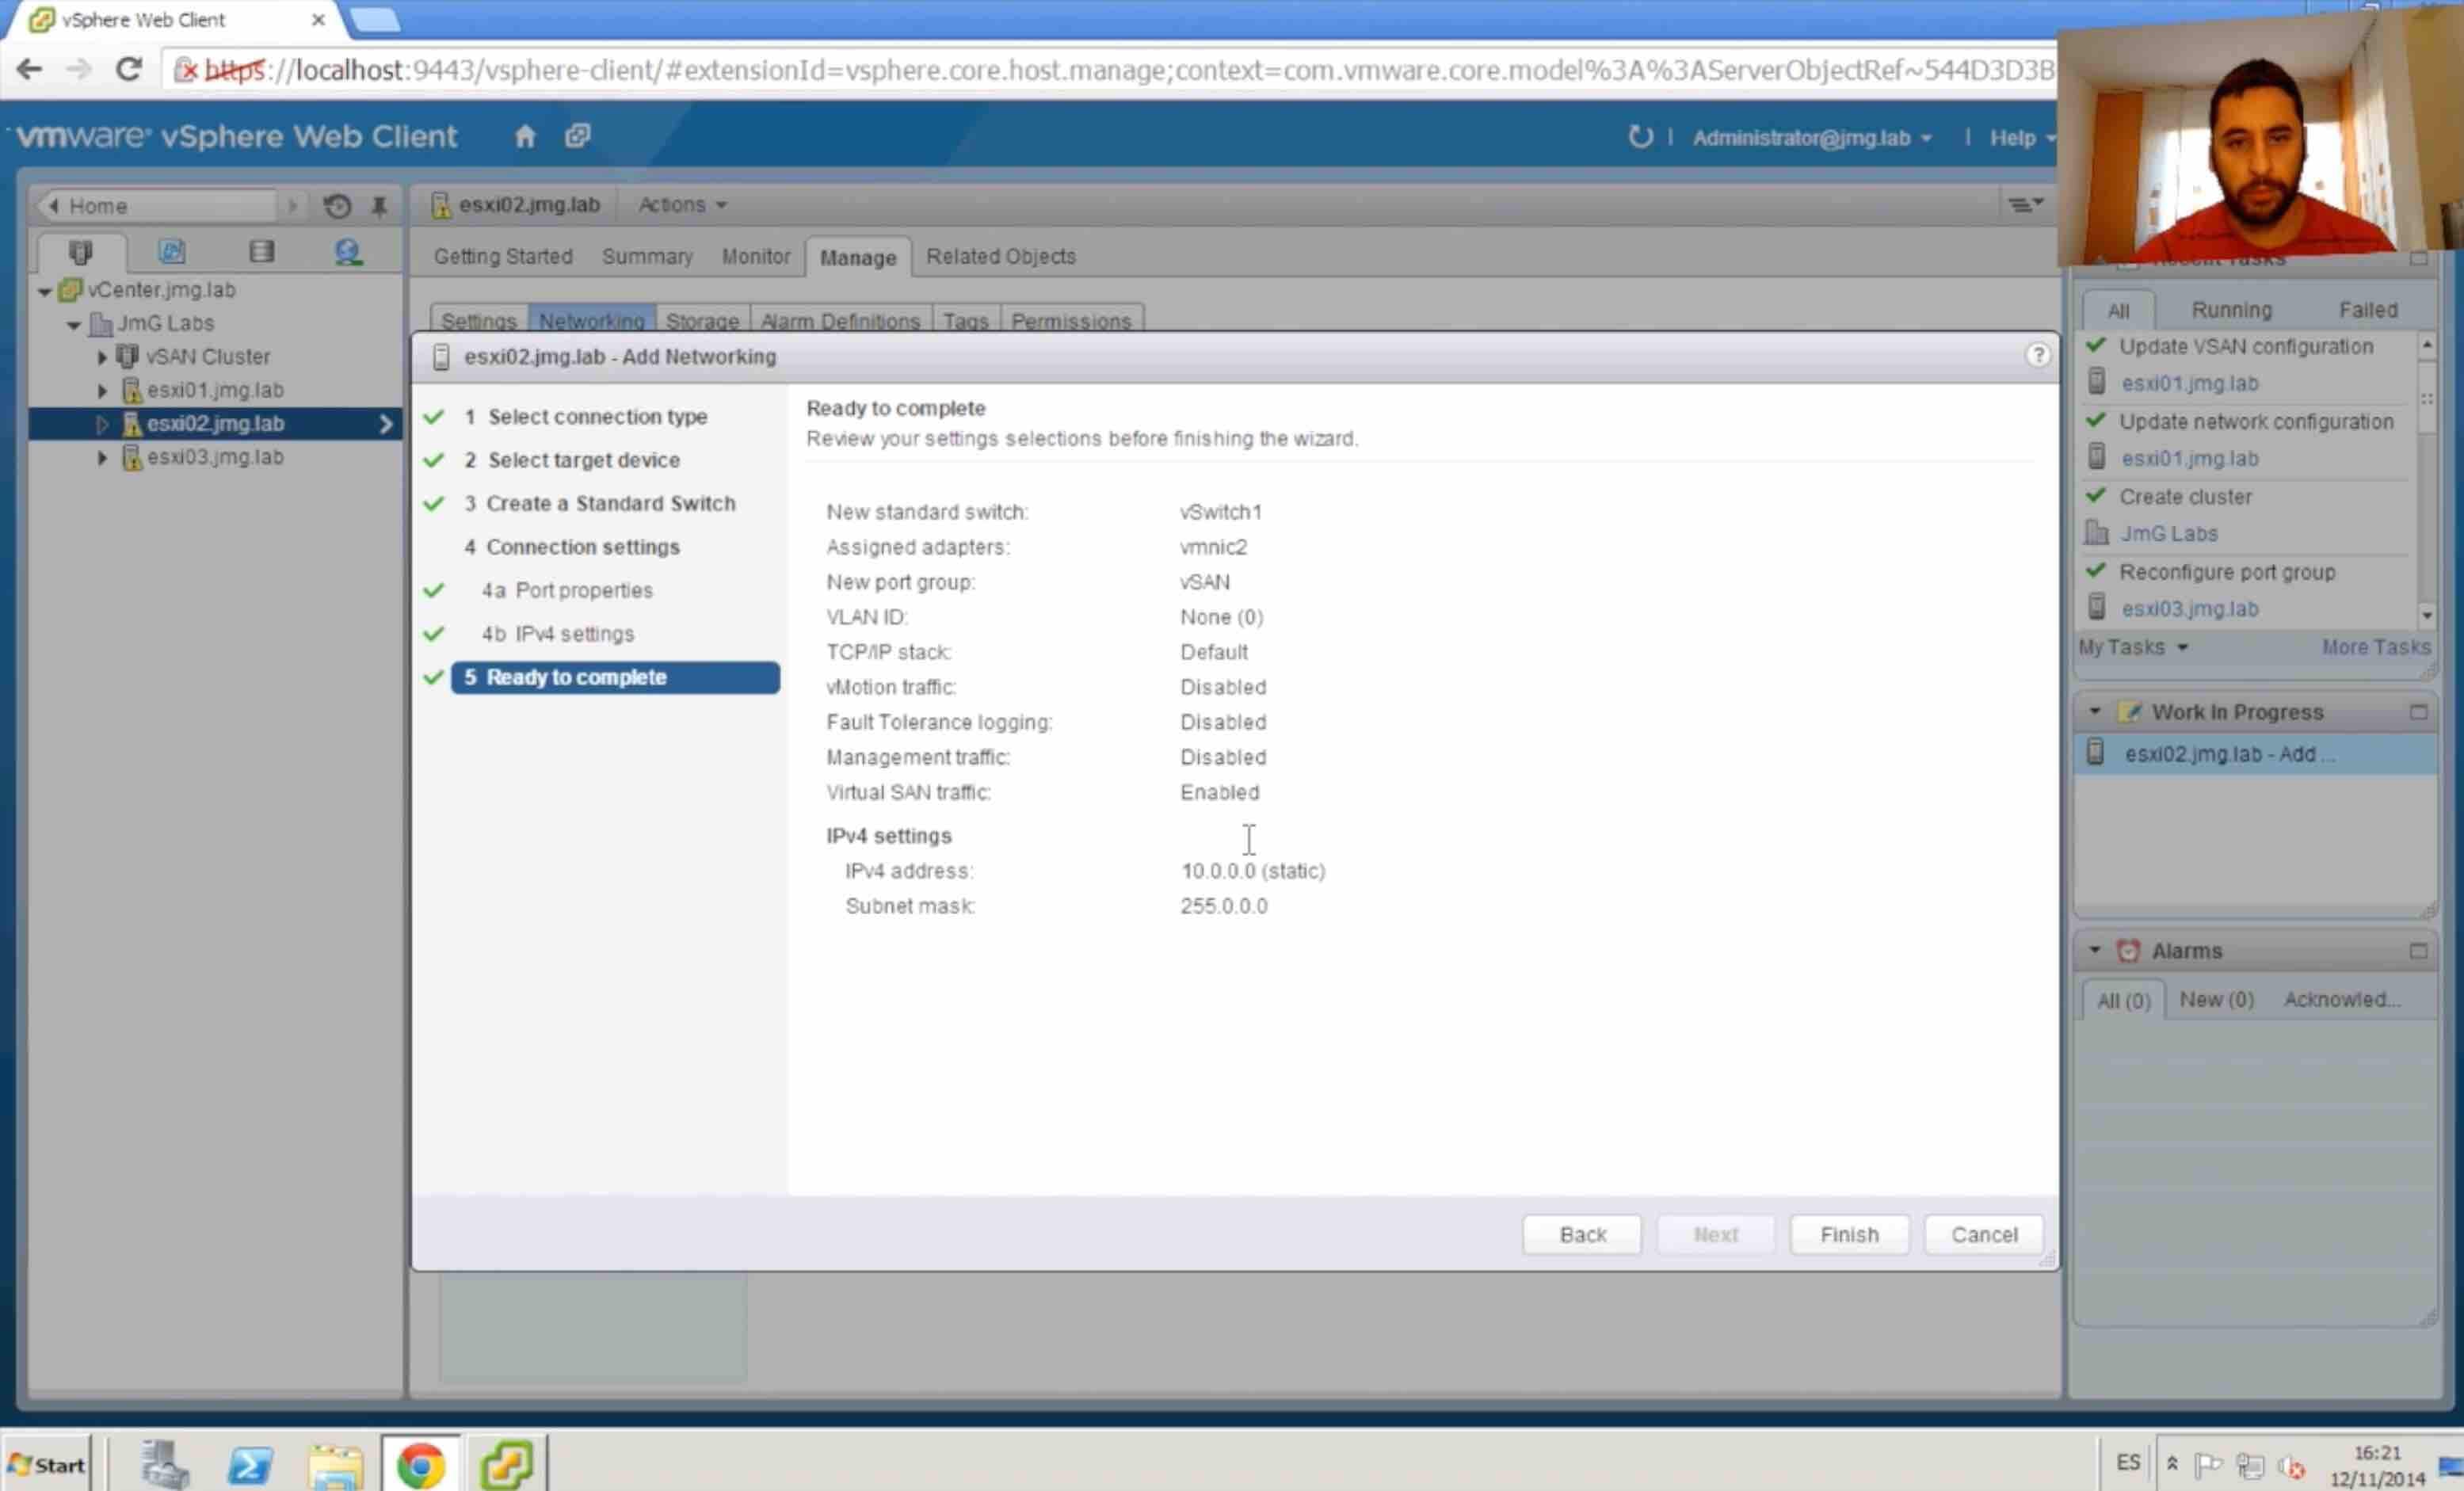Click Finish to complete wizard
This screenshot has width=2464, height=1491.
coord(1849,1234)
